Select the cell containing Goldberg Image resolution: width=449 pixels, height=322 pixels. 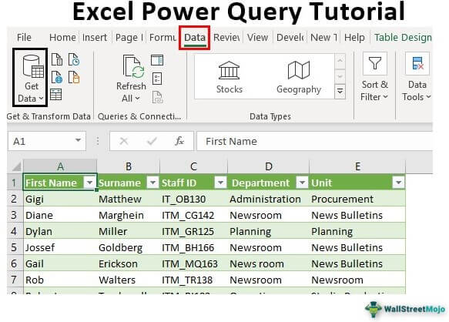pos(129,247)
